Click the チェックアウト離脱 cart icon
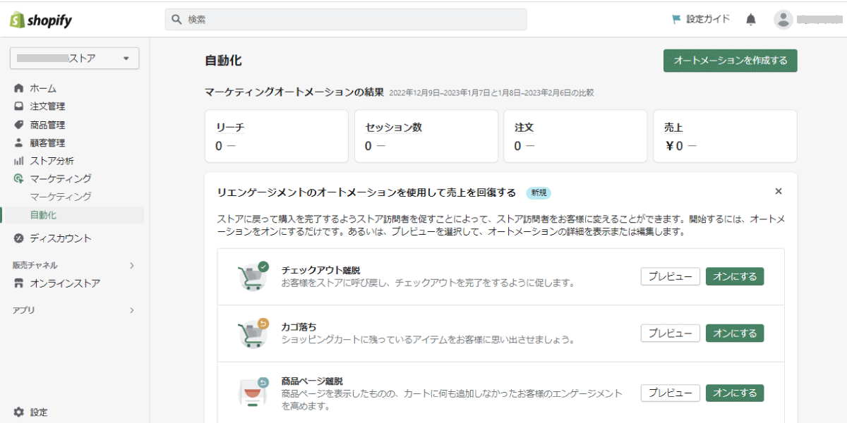Viewport: 847px width, 423px height. [x=253, y=276]
